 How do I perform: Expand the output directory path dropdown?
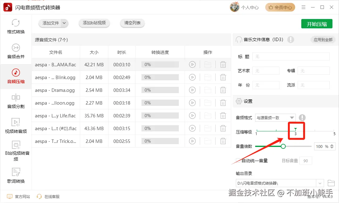coord(320,183)
